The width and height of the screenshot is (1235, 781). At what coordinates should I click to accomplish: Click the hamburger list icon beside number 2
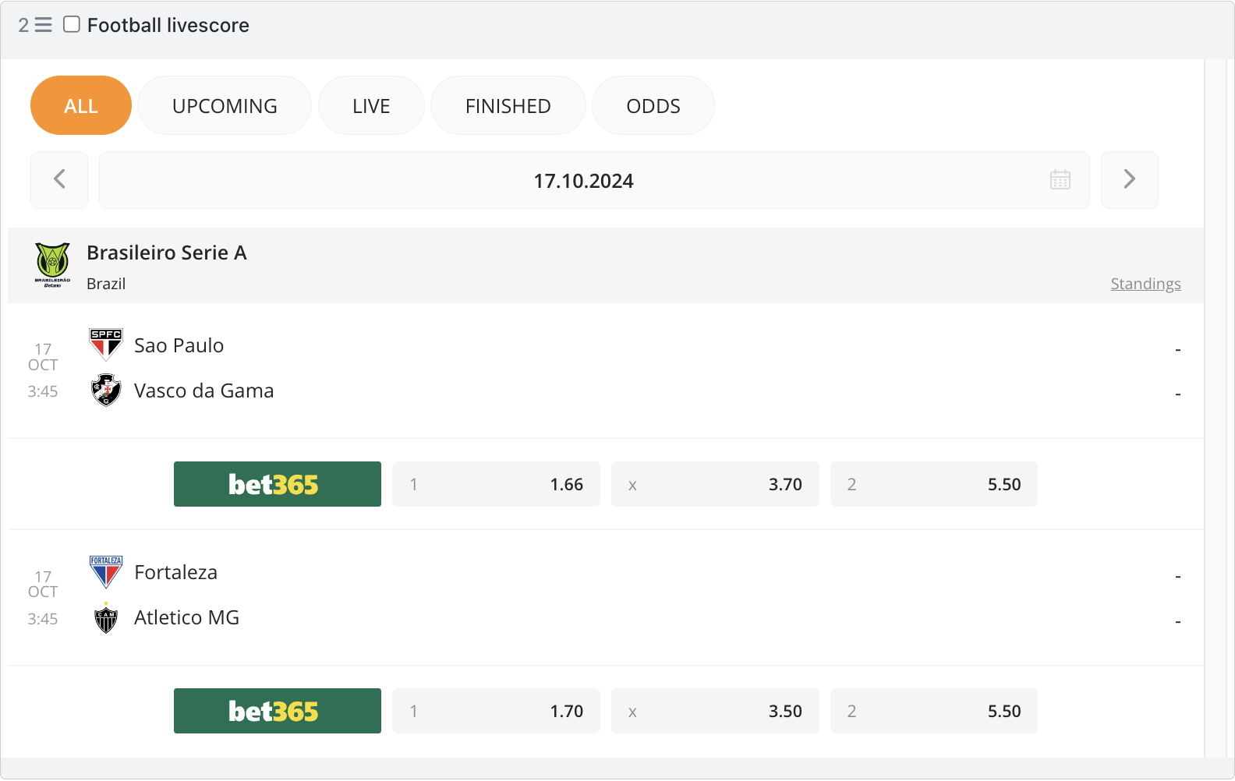point(44,25)
